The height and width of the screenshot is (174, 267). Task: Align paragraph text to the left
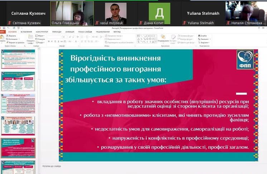pos(82,42)
